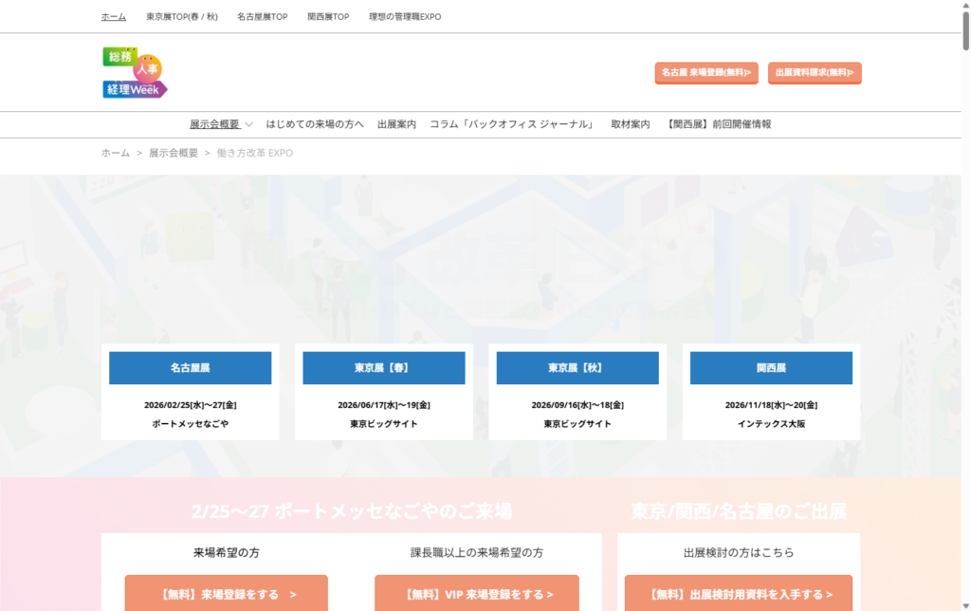Viewport: 971px width, 611px height.
Task: Click the 東京展【春】 blue banner
Action: tap(383, 368)
